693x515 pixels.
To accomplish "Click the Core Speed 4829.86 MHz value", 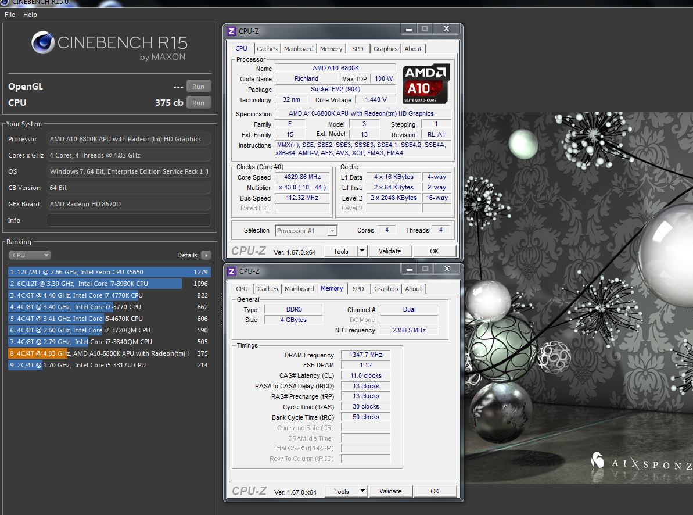I will point(302,177).
